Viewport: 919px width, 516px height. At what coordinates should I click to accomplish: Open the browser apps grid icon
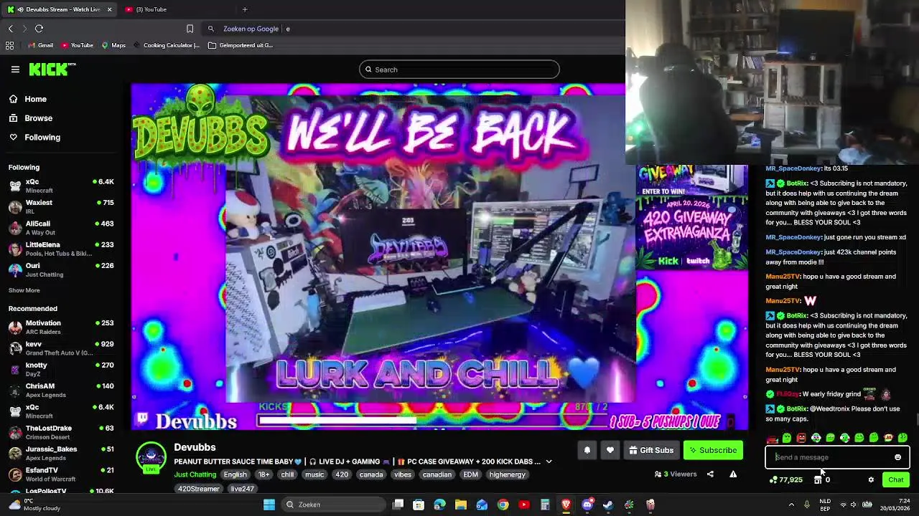(9, 45)
